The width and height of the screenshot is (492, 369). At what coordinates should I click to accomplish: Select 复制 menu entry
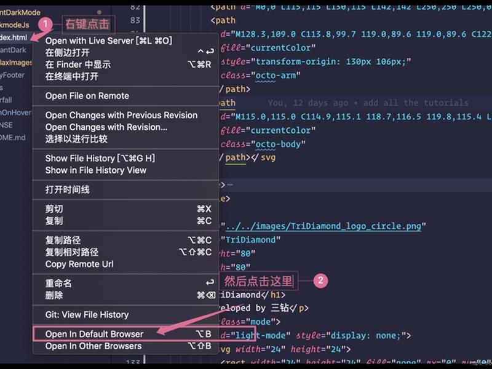coord(125,221)
